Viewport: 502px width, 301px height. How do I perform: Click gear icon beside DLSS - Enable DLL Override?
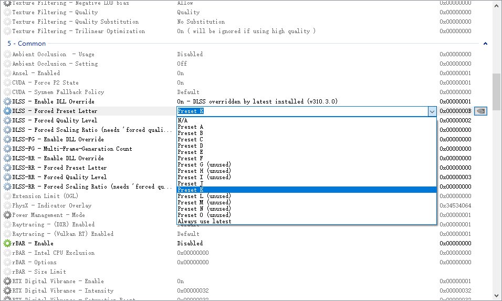coord(7,101)
